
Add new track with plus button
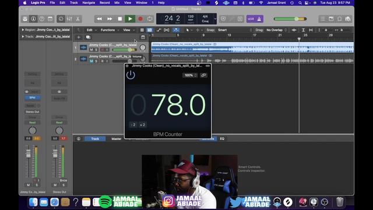click(79, 37)
